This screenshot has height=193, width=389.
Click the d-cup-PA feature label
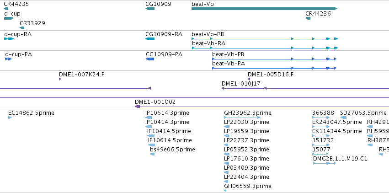19,54
